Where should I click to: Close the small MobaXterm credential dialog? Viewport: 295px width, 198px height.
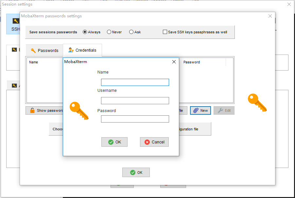tap(174, 62)
